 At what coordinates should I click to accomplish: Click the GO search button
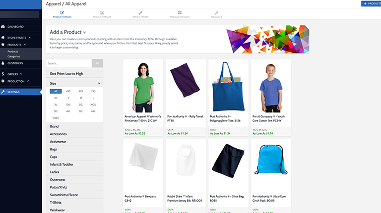click(97, 63)
